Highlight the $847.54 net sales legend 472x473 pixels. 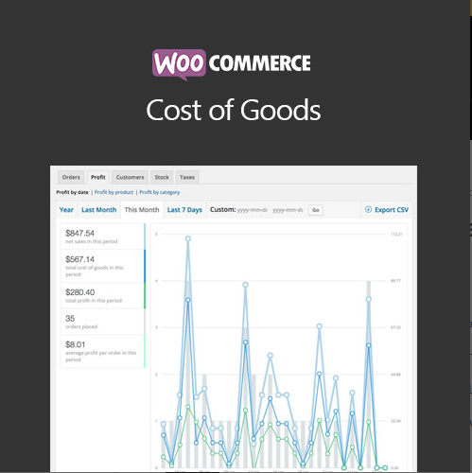[x=102, y=236]
